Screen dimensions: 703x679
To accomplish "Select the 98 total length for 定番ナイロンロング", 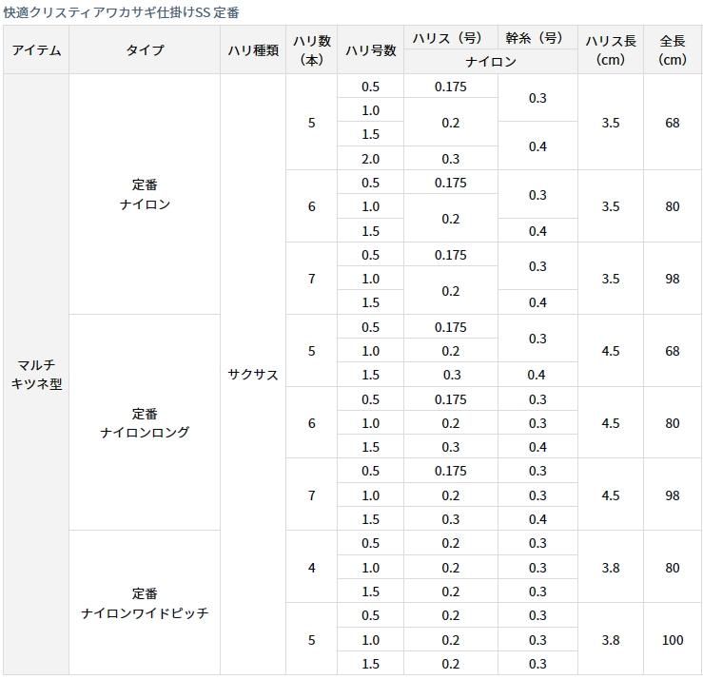I will 673,495.
